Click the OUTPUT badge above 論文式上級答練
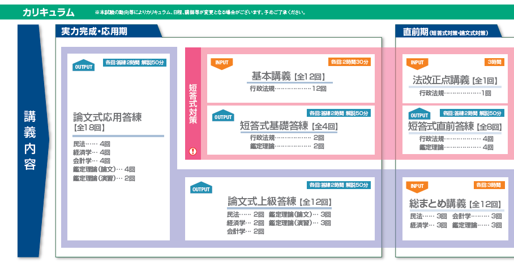Image resolution: width=514 pixels, height=263 pixels. coord(201,188)
